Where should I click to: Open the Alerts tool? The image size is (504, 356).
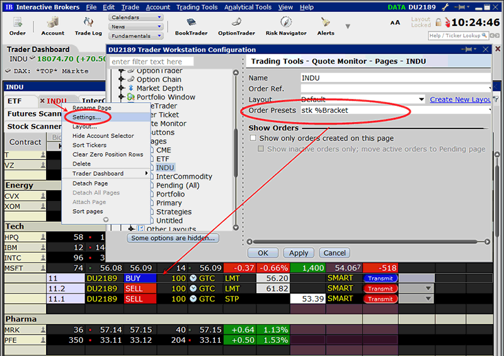coord(326,26)
